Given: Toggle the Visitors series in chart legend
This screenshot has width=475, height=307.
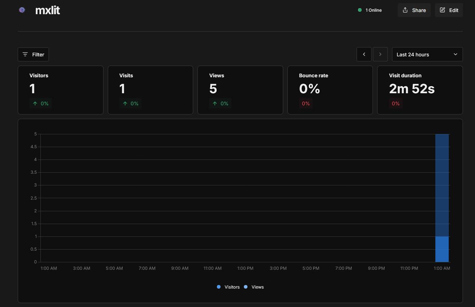Looking at the screenshot, I should click(x=232, y=287).
